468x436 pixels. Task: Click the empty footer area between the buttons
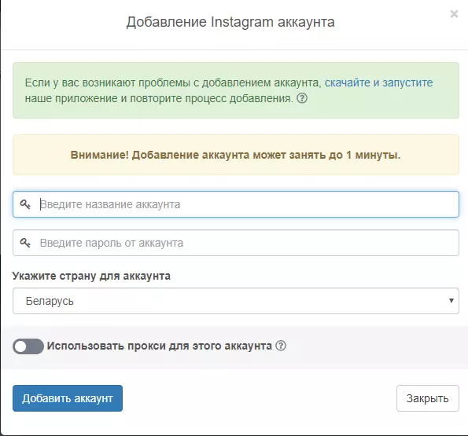[260, 398]
